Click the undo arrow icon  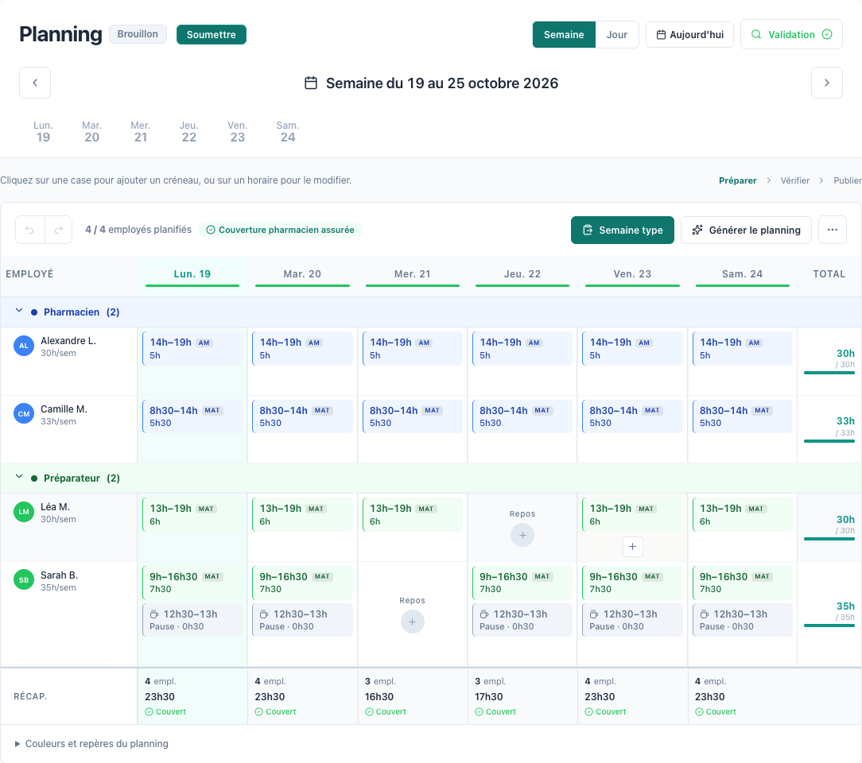[x=29, y=230]
